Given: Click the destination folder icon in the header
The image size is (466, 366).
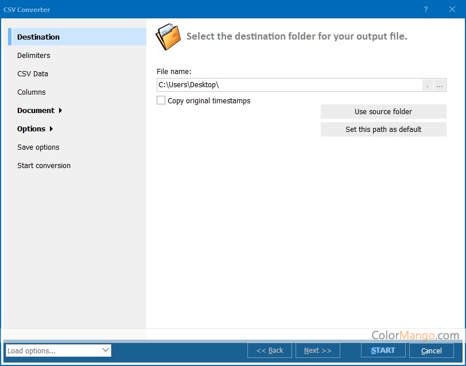Looking at the screenshot, I should coord(168,37).
